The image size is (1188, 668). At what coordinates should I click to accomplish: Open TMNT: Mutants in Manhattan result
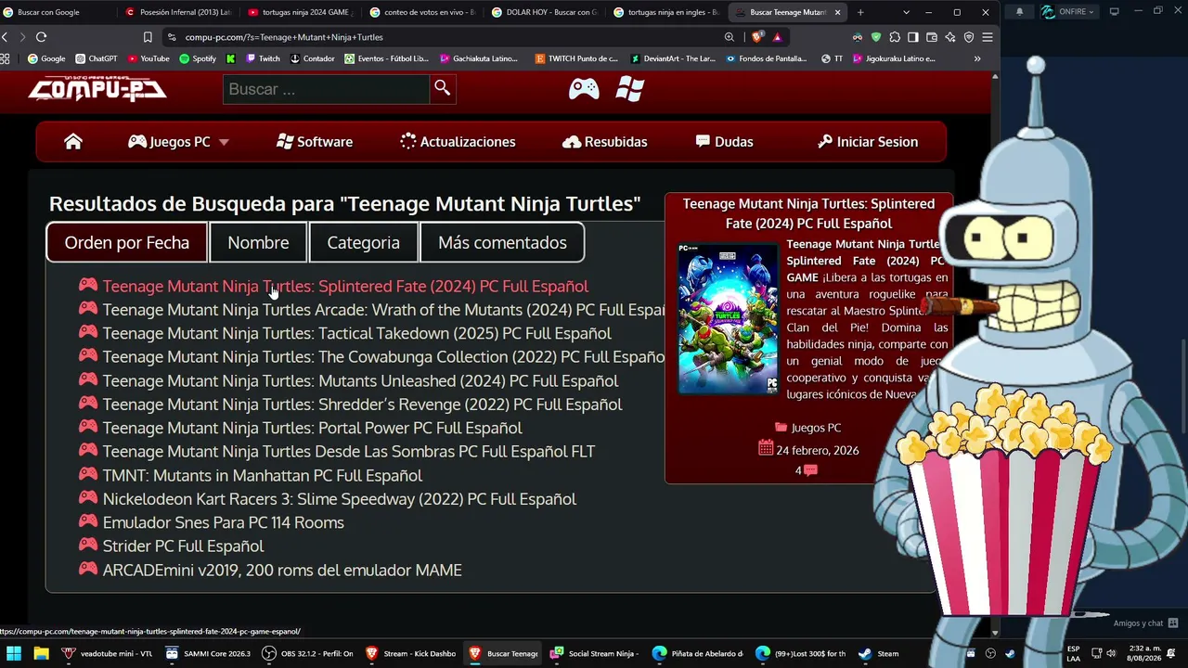pyautogui.click(x=262, y=475)
